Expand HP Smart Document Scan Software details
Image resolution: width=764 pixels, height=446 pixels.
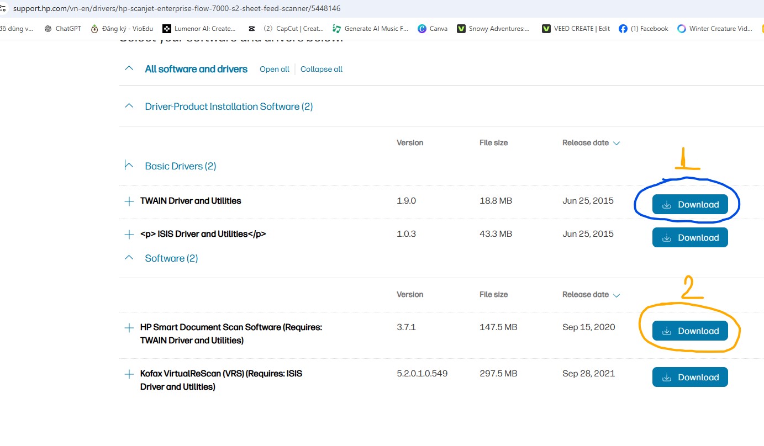(x=129, y=328)
